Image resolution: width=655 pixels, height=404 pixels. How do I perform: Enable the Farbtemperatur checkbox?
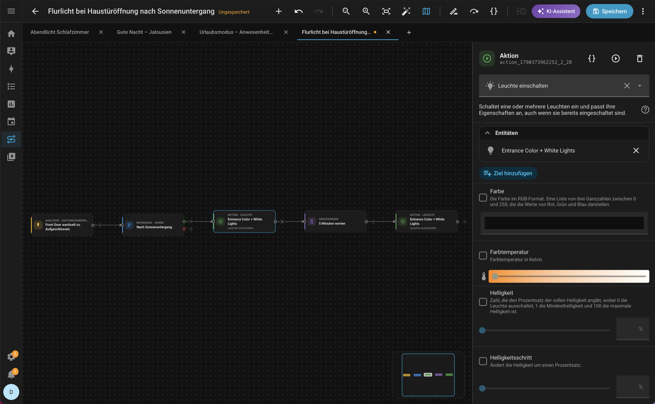click(x=483, y=256)
